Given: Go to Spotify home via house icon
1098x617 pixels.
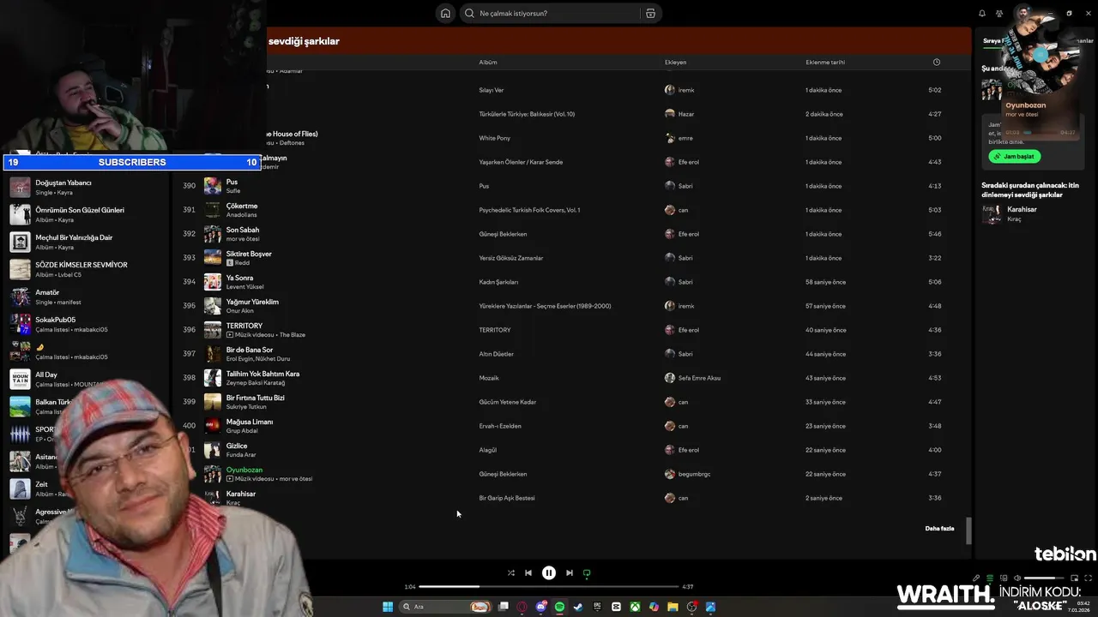Looking at the screenshot, I should click(x=445, y=13).
